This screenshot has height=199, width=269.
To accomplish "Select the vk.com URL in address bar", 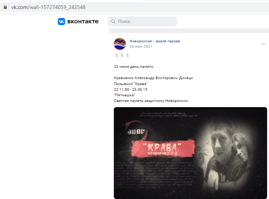I will point(48,7).
